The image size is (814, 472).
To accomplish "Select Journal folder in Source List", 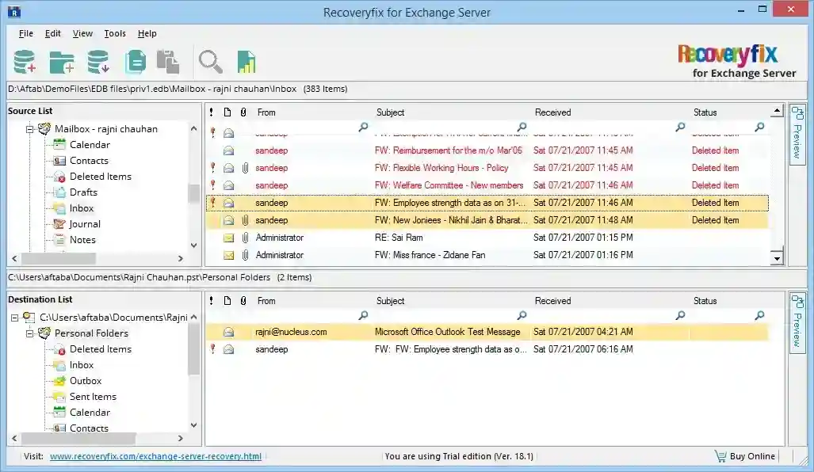I will (85, 224).
